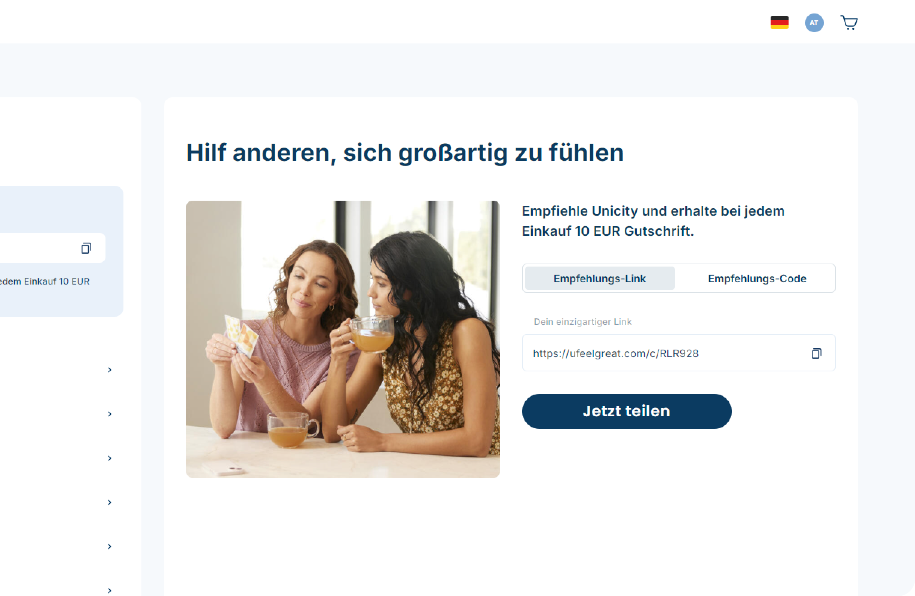Expand the second sidebar chevron item
Viewport: 915px width, 596px height.
pos(110,414)
